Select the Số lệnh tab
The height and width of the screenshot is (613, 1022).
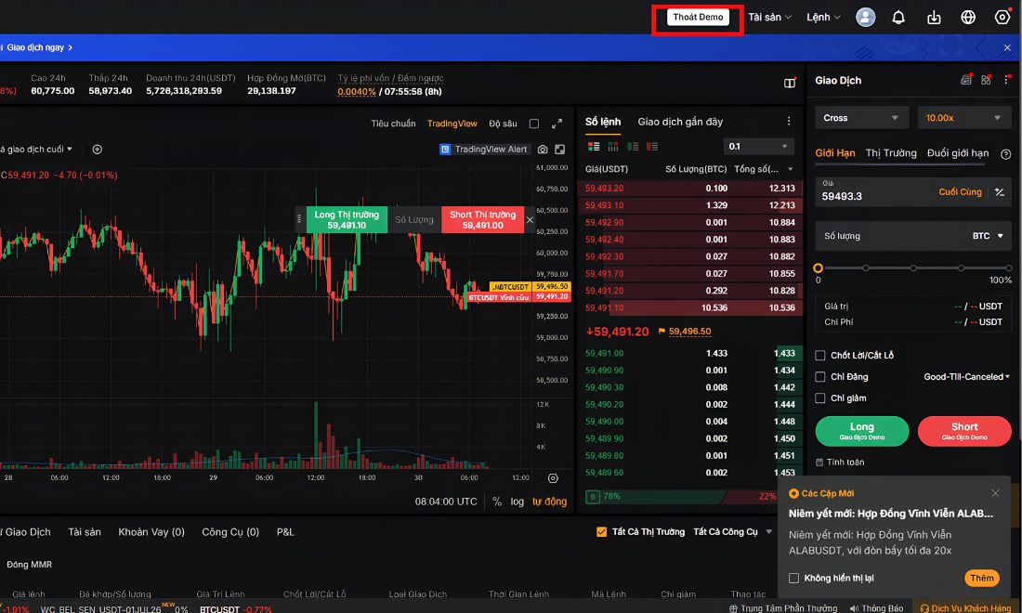click(603, 122)
